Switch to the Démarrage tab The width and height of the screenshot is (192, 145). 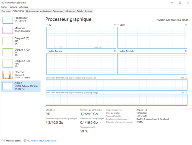tap(58, 11)
